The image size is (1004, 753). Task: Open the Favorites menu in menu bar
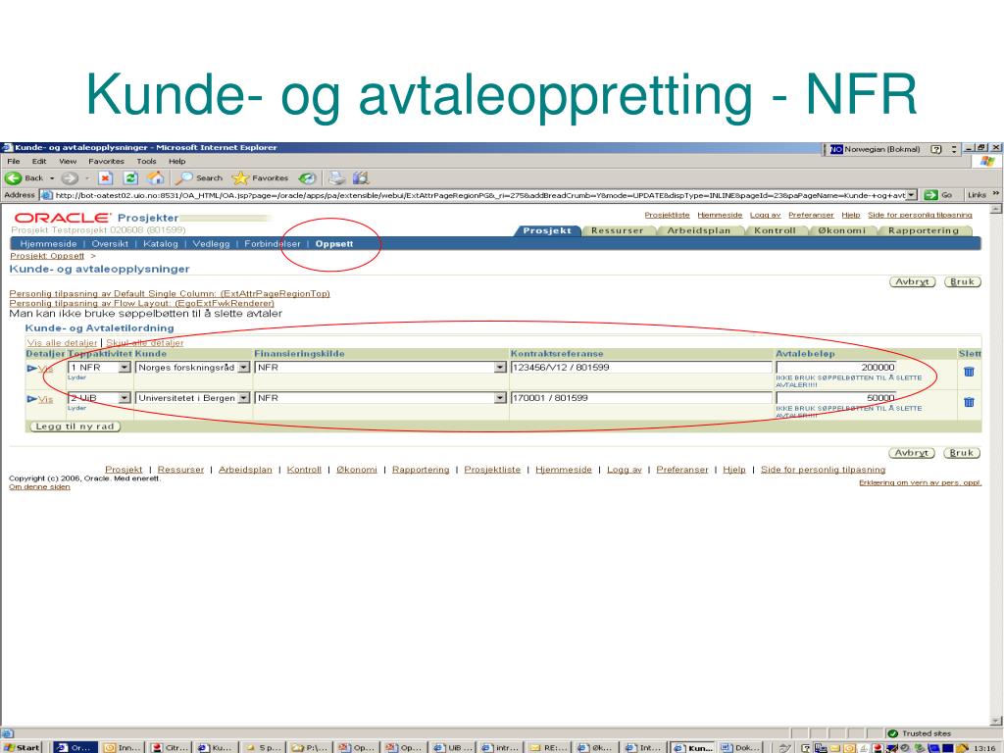(x=106, y=162)
